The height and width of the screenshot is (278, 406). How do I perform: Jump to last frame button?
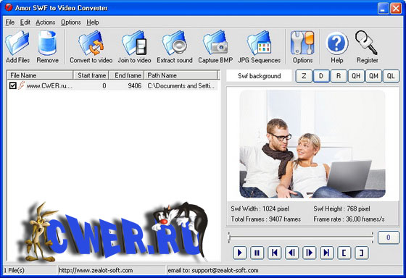326,253
